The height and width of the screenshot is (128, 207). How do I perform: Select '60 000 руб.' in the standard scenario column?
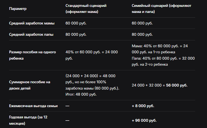coord(76,23)
